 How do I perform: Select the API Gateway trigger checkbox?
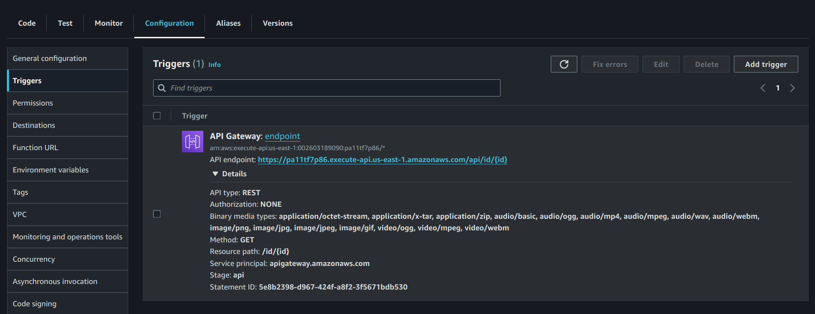click(x=157, y=214)
